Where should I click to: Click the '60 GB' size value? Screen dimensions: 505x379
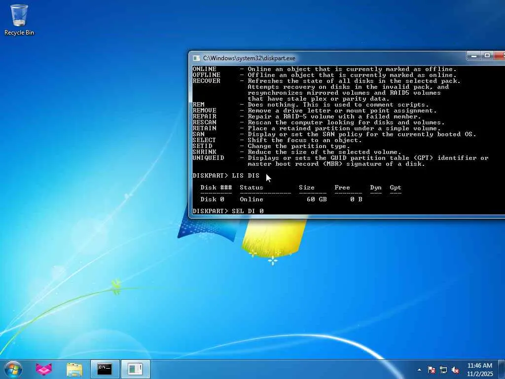pos(317,199)
